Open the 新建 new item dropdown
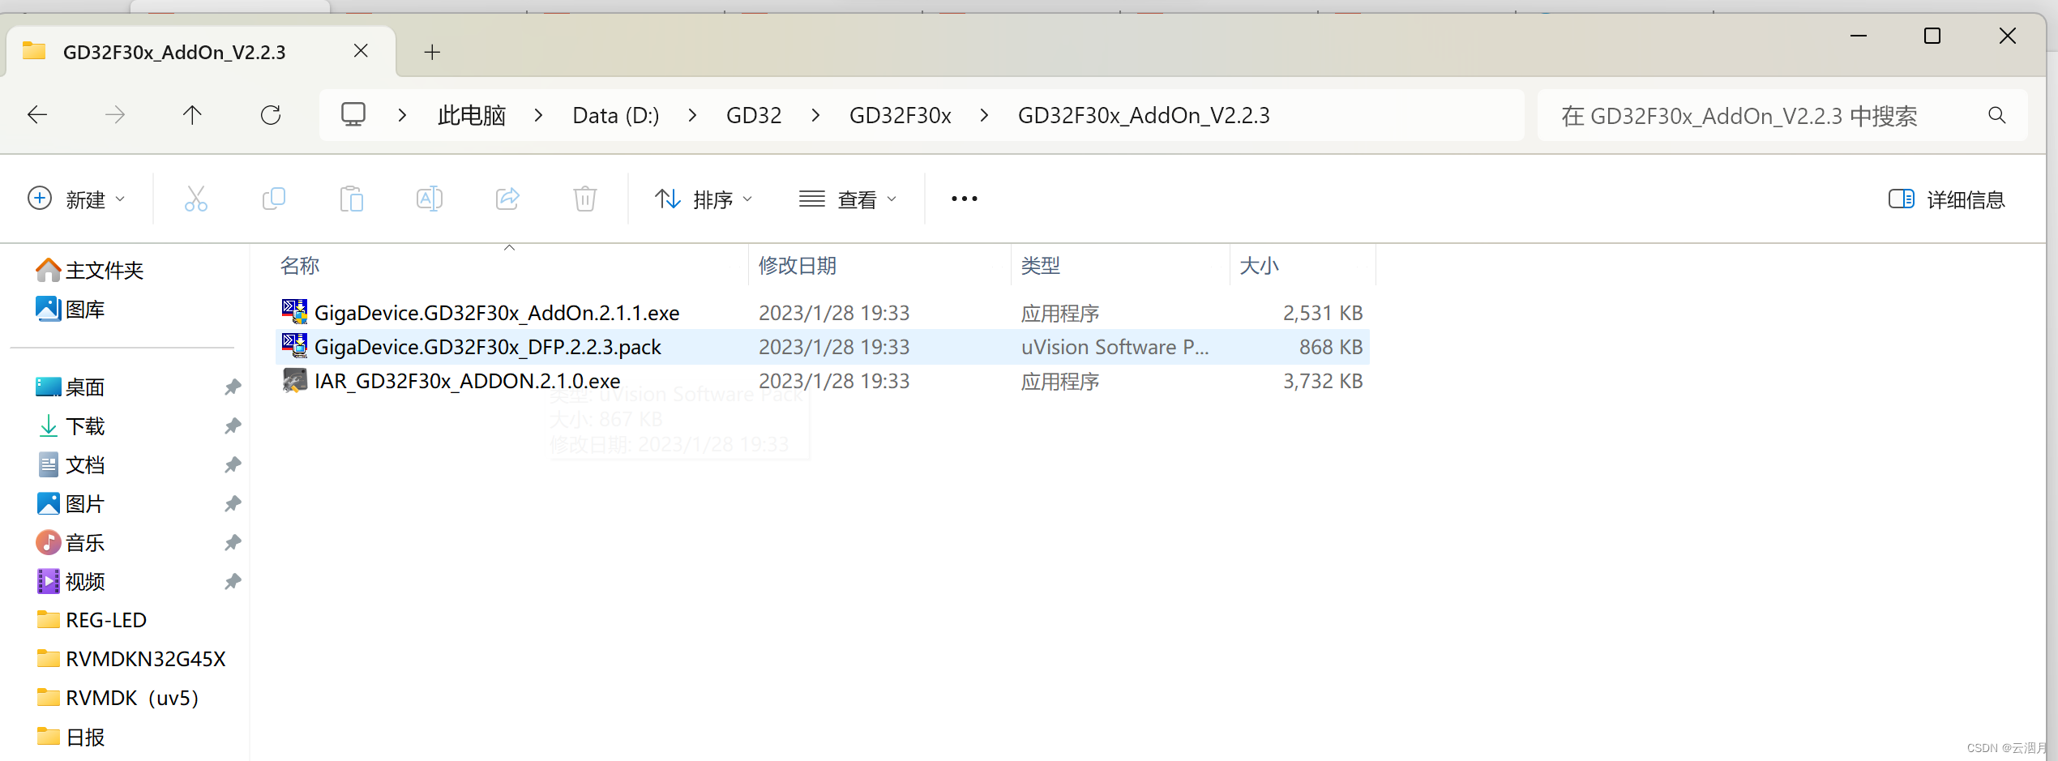Screen dimensions: 2058x761 click(x=77, y=199)
